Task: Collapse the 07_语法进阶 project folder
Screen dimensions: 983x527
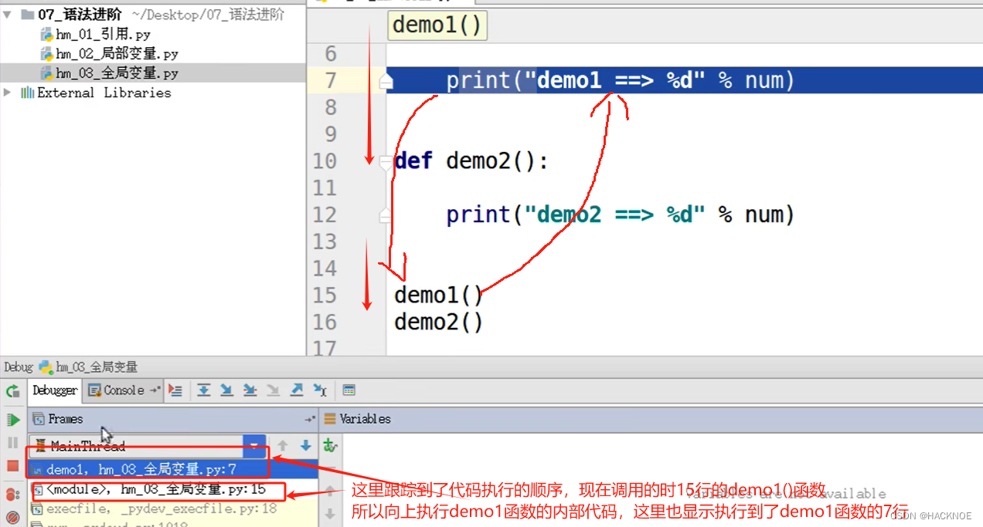Action: (x=7, y=14)
